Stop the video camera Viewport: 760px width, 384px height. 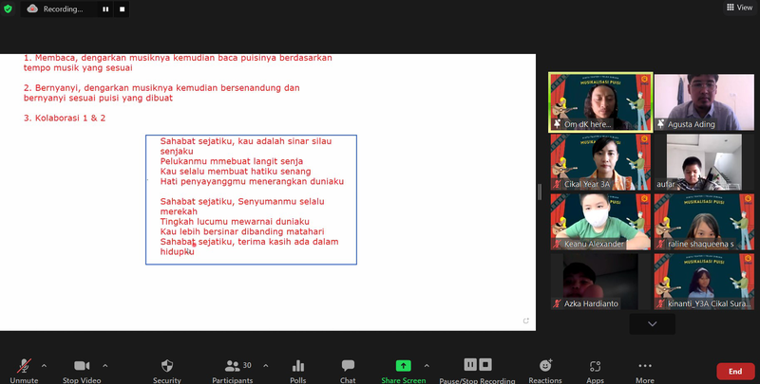click(x=83, y=367)
